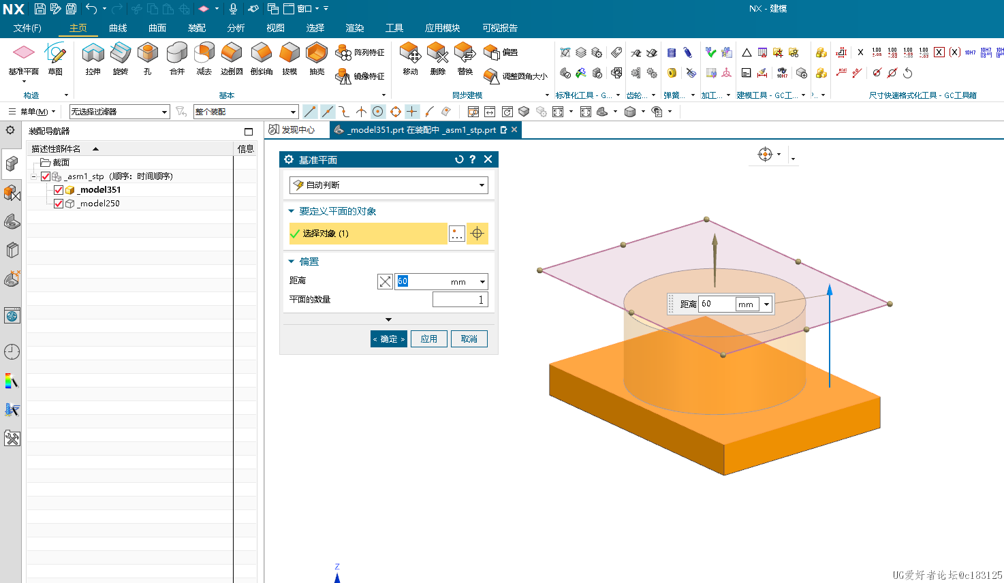The height and width of the screenshot is (583, 1004).
Task: Click the Reset icon in dialog header
Action: click(459, 159)
